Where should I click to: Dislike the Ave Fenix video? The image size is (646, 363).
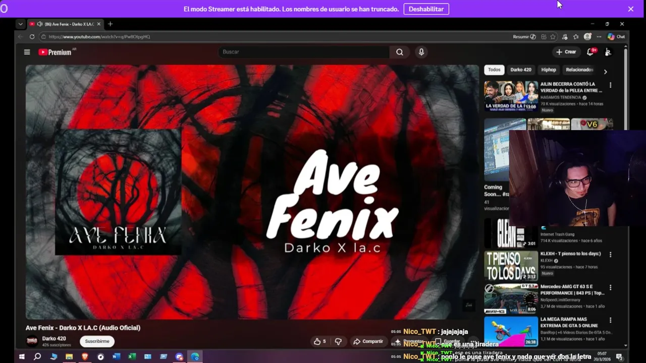pyautogui.click(x=338, y=341)
